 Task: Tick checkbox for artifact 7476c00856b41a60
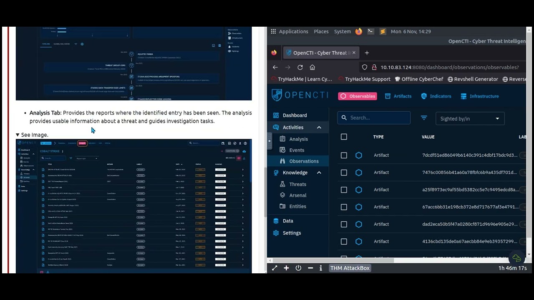coord(344,172)
